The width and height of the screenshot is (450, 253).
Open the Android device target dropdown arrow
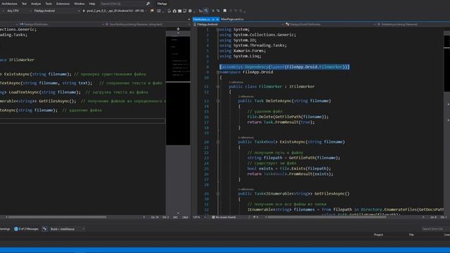146,11
